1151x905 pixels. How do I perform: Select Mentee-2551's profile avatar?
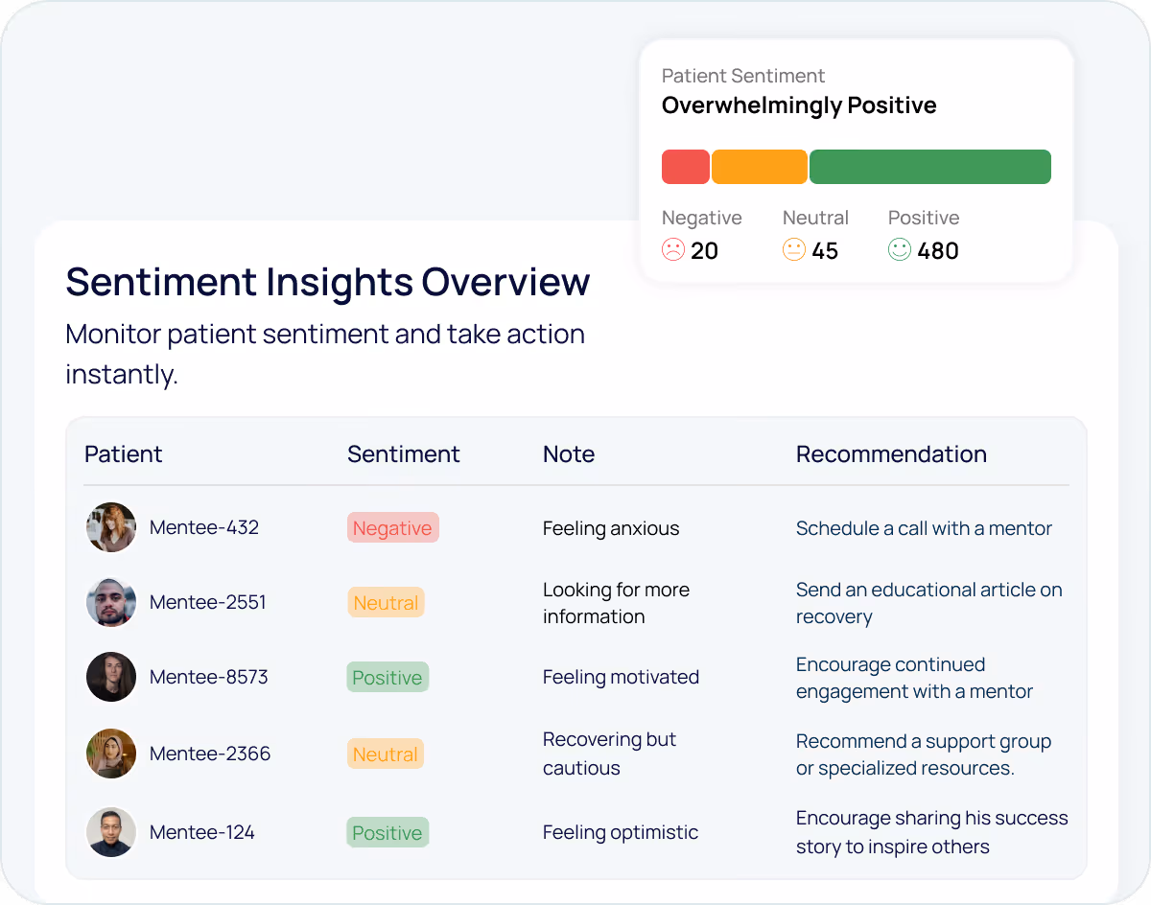111,602
